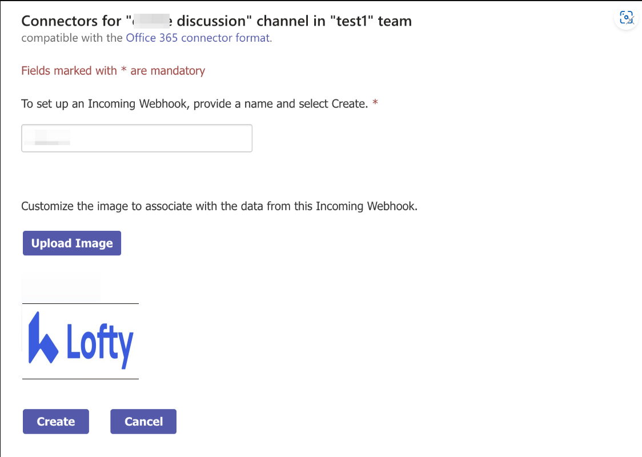This screenshot has width=642, height=457.
Task: Click the "Connectors for" heading text
Action: click(71, 21)
